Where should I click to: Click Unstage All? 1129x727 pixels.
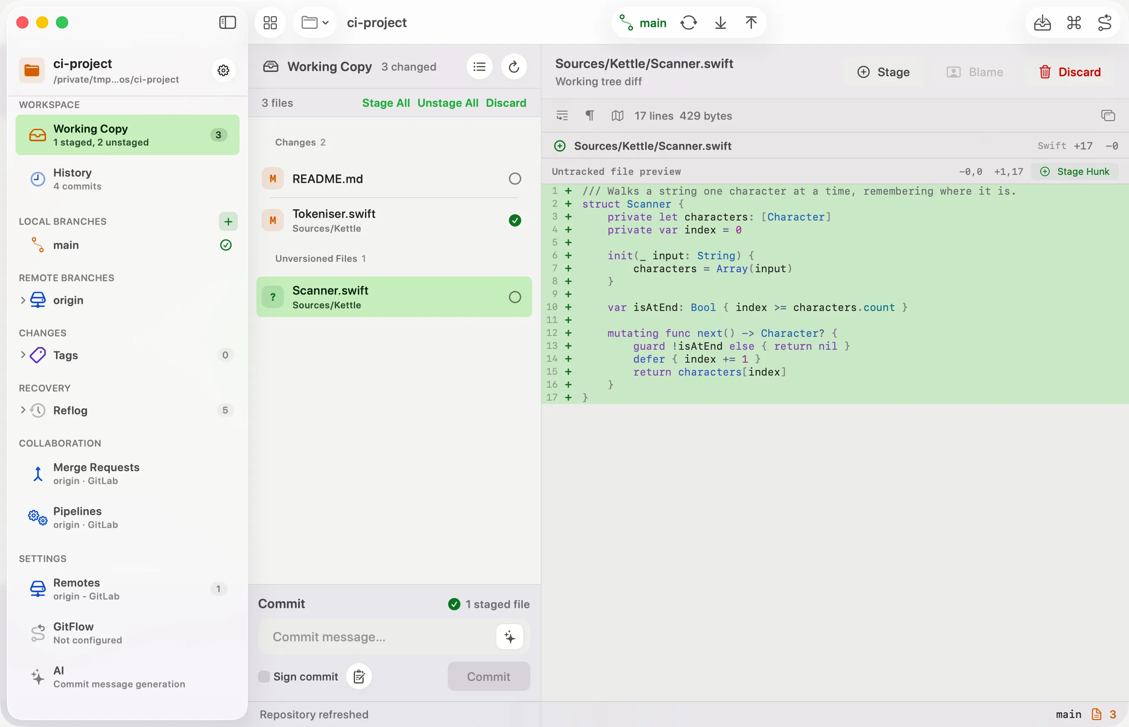448,103
